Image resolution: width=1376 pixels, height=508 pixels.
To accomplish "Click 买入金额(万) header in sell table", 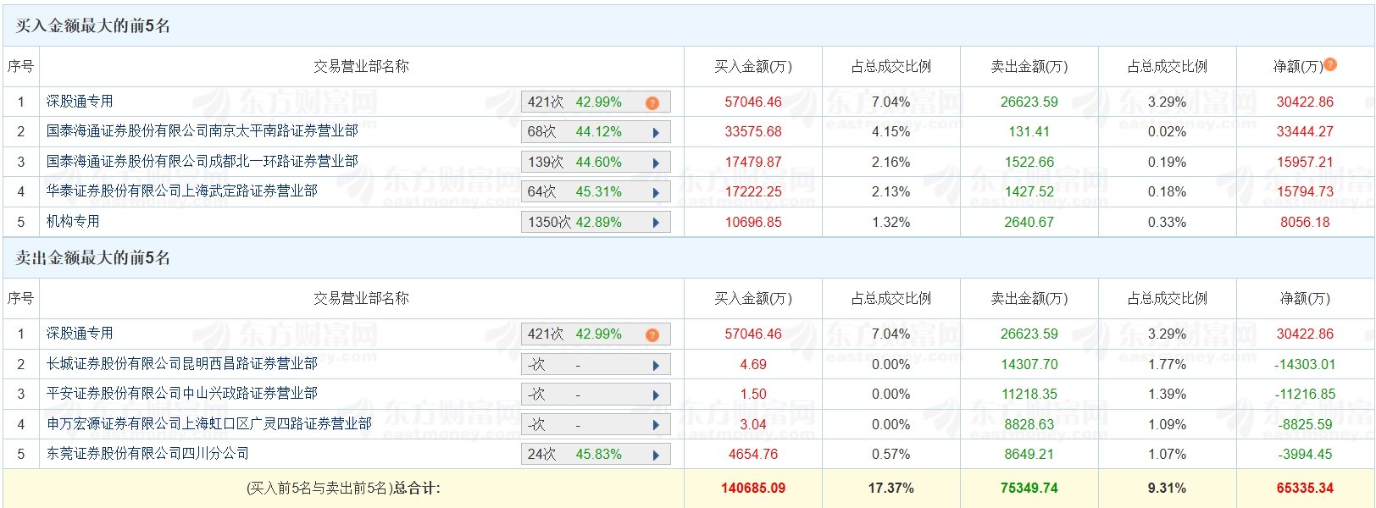I will pos(753,298).
